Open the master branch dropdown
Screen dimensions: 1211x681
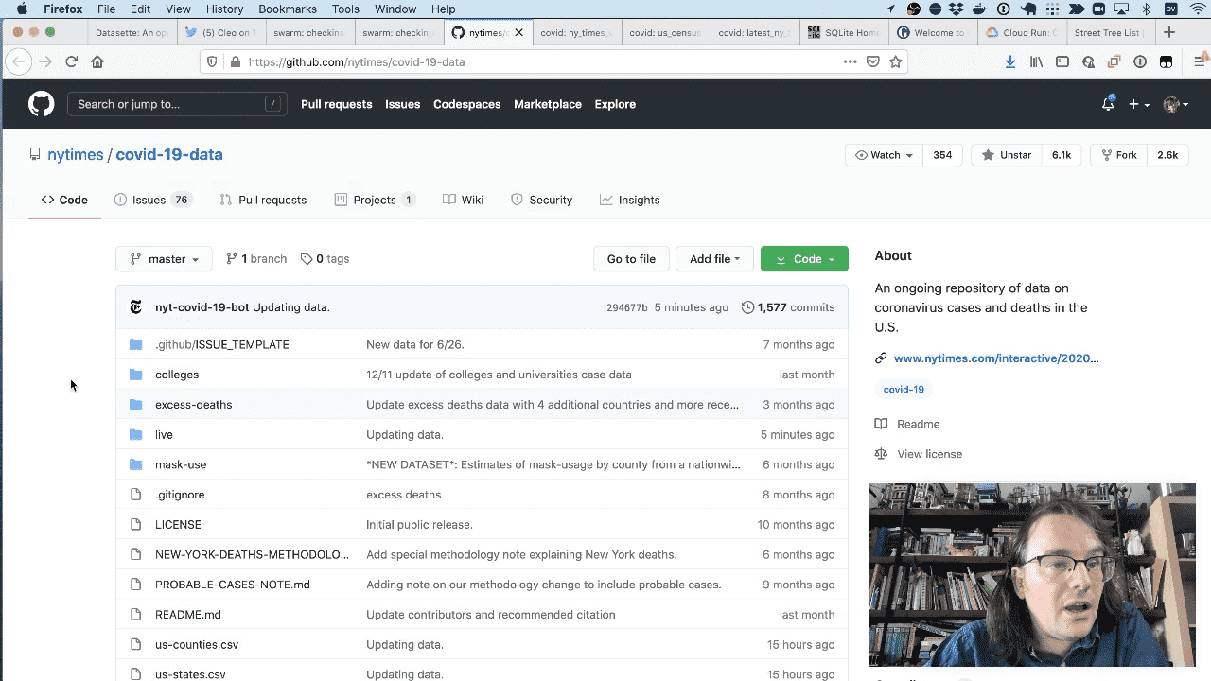(x=164, y=258)
